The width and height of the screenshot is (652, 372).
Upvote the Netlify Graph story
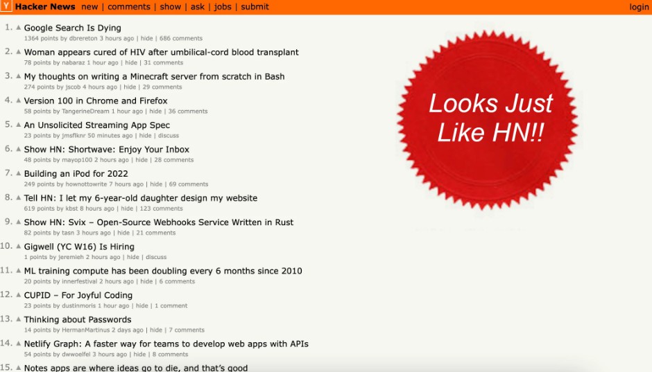(x=19, y=344)
